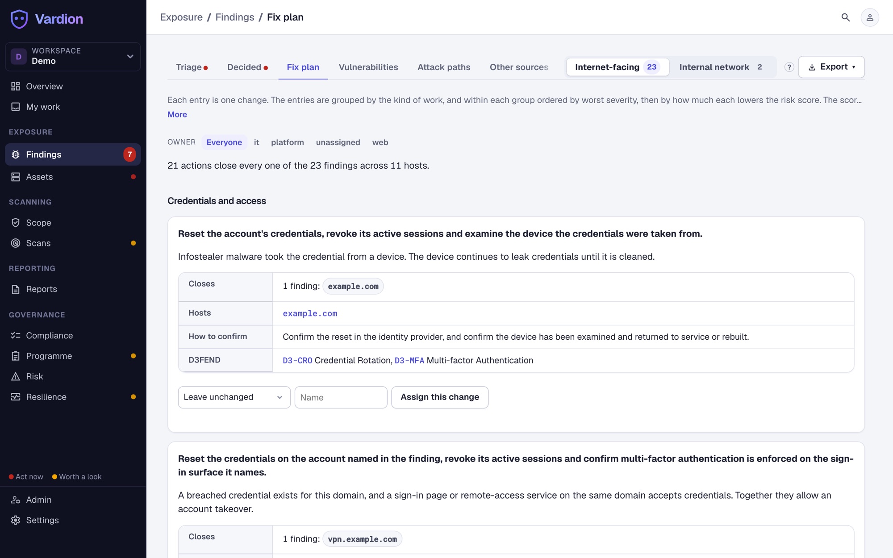Open the Programme page
The image size is (893, 558).
(x=73, y=356)
